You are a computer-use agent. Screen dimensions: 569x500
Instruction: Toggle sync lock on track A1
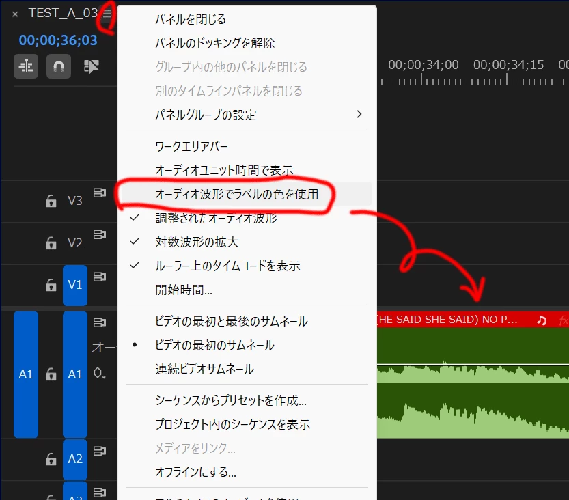tap(100, 322)
